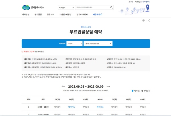Click address 경기 수원시 영통구 도청로 30
171x116 pixels.
point(124,63)
